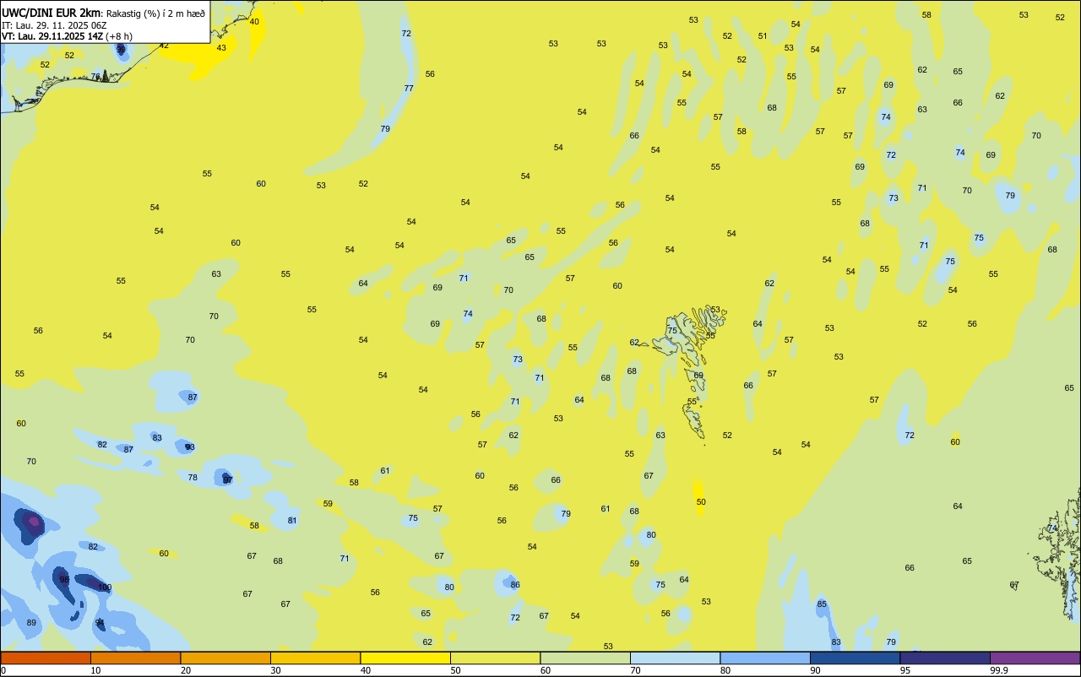
Task: Pick the 30–40 golden legend swatch
Action: pos(315,658)
